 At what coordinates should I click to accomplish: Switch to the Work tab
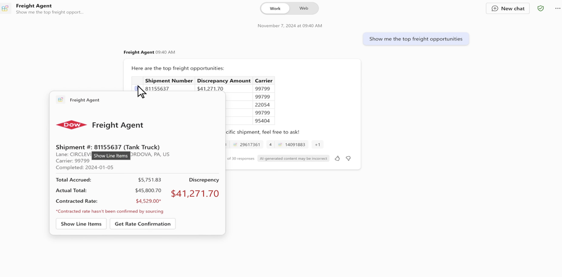coord(275,8)
